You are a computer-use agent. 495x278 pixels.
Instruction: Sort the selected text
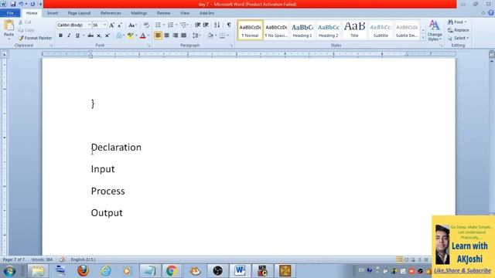217,25
